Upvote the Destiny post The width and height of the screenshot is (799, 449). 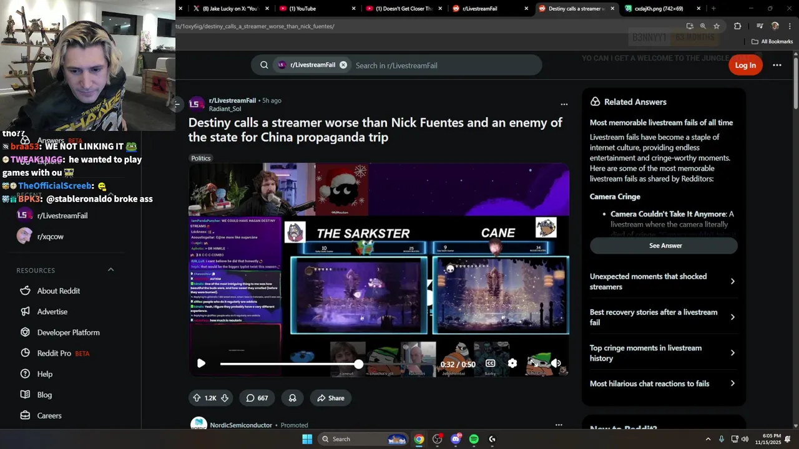[x=197, y=398]
